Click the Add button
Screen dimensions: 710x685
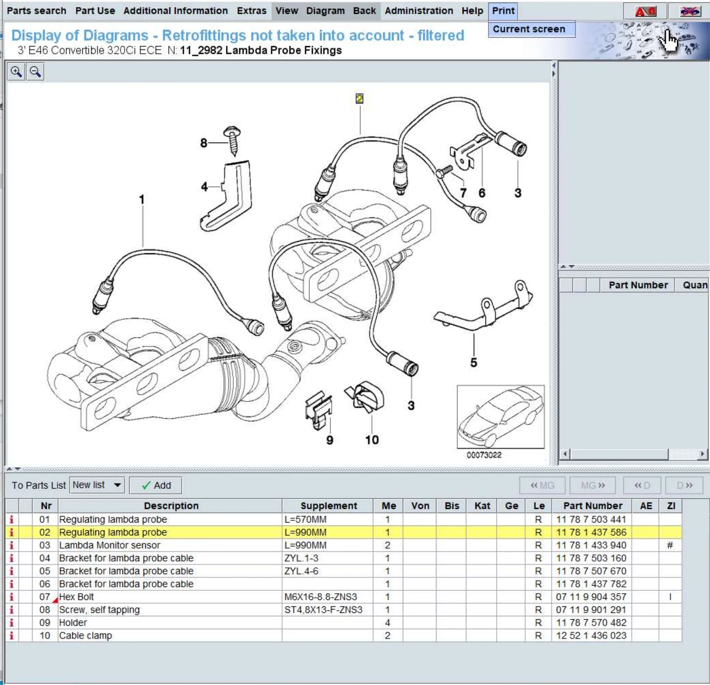(156, 485)
